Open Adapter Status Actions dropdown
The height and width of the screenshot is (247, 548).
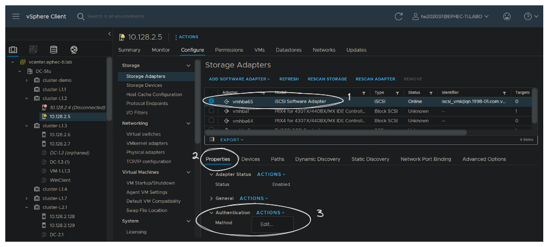[x=271, y=174]
